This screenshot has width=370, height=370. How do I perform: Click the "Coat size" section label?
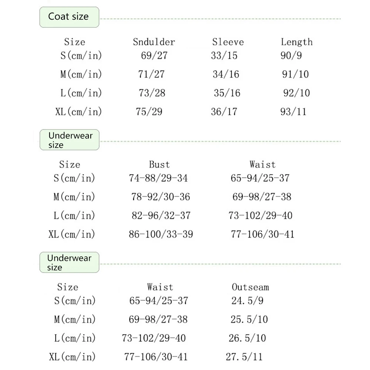(69, 17)
